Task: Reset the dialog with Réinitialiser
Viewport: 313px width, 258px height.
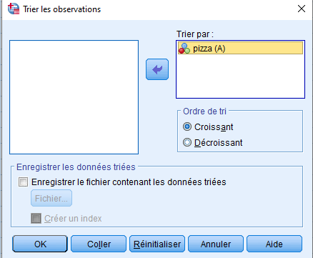Action: pos(157,244)
